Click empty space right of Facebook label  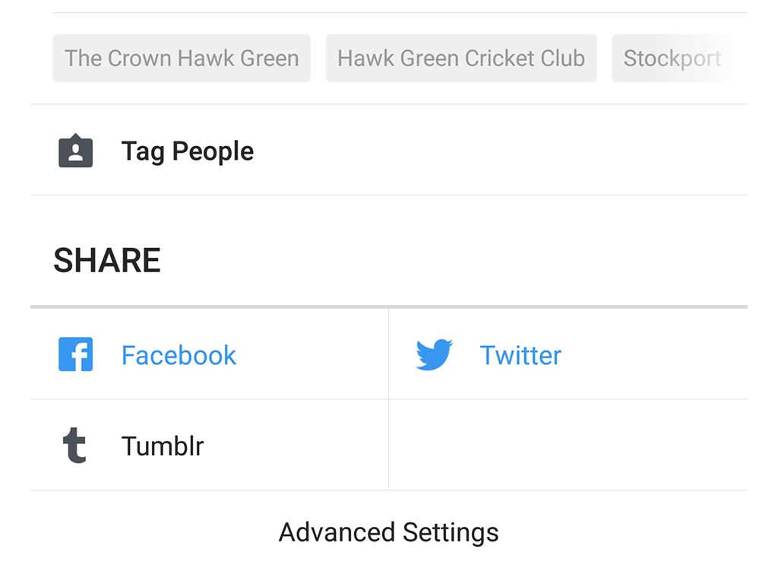coord(312,355)
